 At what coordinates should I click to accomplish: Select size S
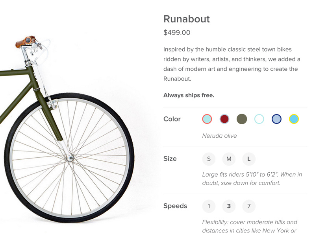(x=209, y=159)
